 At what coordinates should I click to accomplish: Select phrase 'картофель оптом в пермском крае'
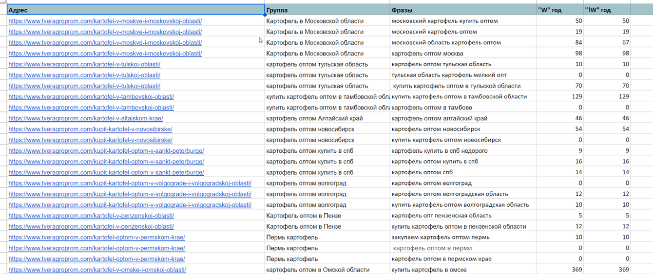pos(442,259)
